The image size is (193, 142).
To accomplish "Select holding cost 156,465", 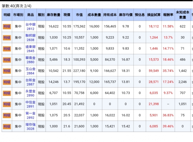I will (x=110, y=27).
